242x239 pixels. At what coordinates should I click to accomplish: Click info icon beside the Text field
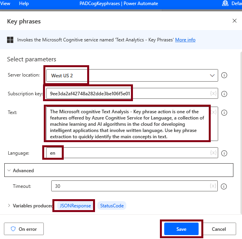pos(224,112)
